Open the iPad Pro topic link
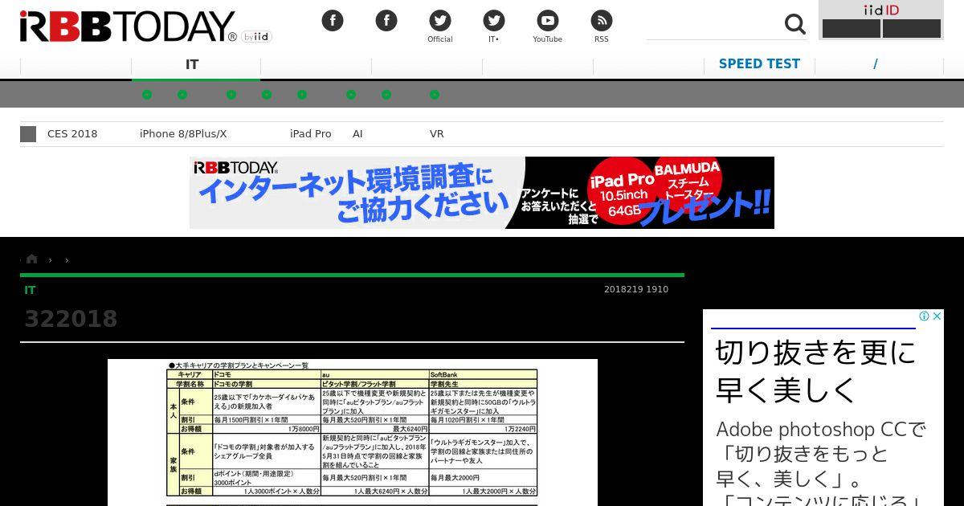This screenshot has height=506, width=964. [x=311, y=134]
